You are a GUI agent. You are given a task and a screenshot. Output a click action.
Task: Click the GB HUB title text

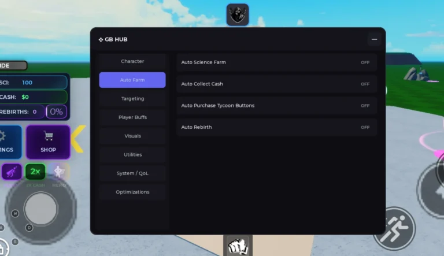click(116, 39)
